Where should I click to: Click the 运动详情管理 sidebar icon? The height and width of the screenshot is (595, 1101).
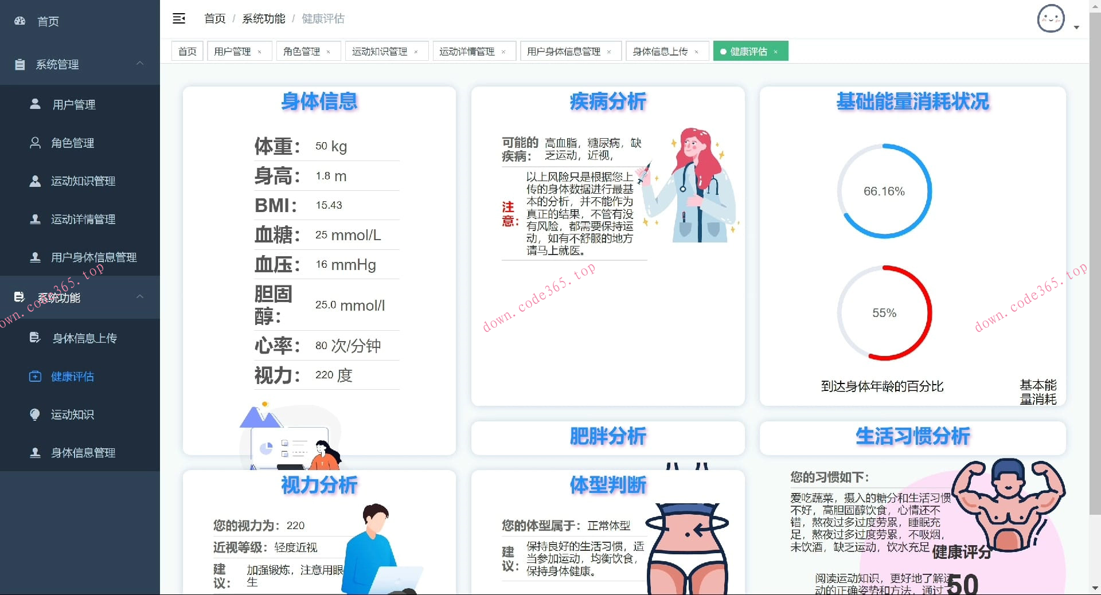pos(34,220)
